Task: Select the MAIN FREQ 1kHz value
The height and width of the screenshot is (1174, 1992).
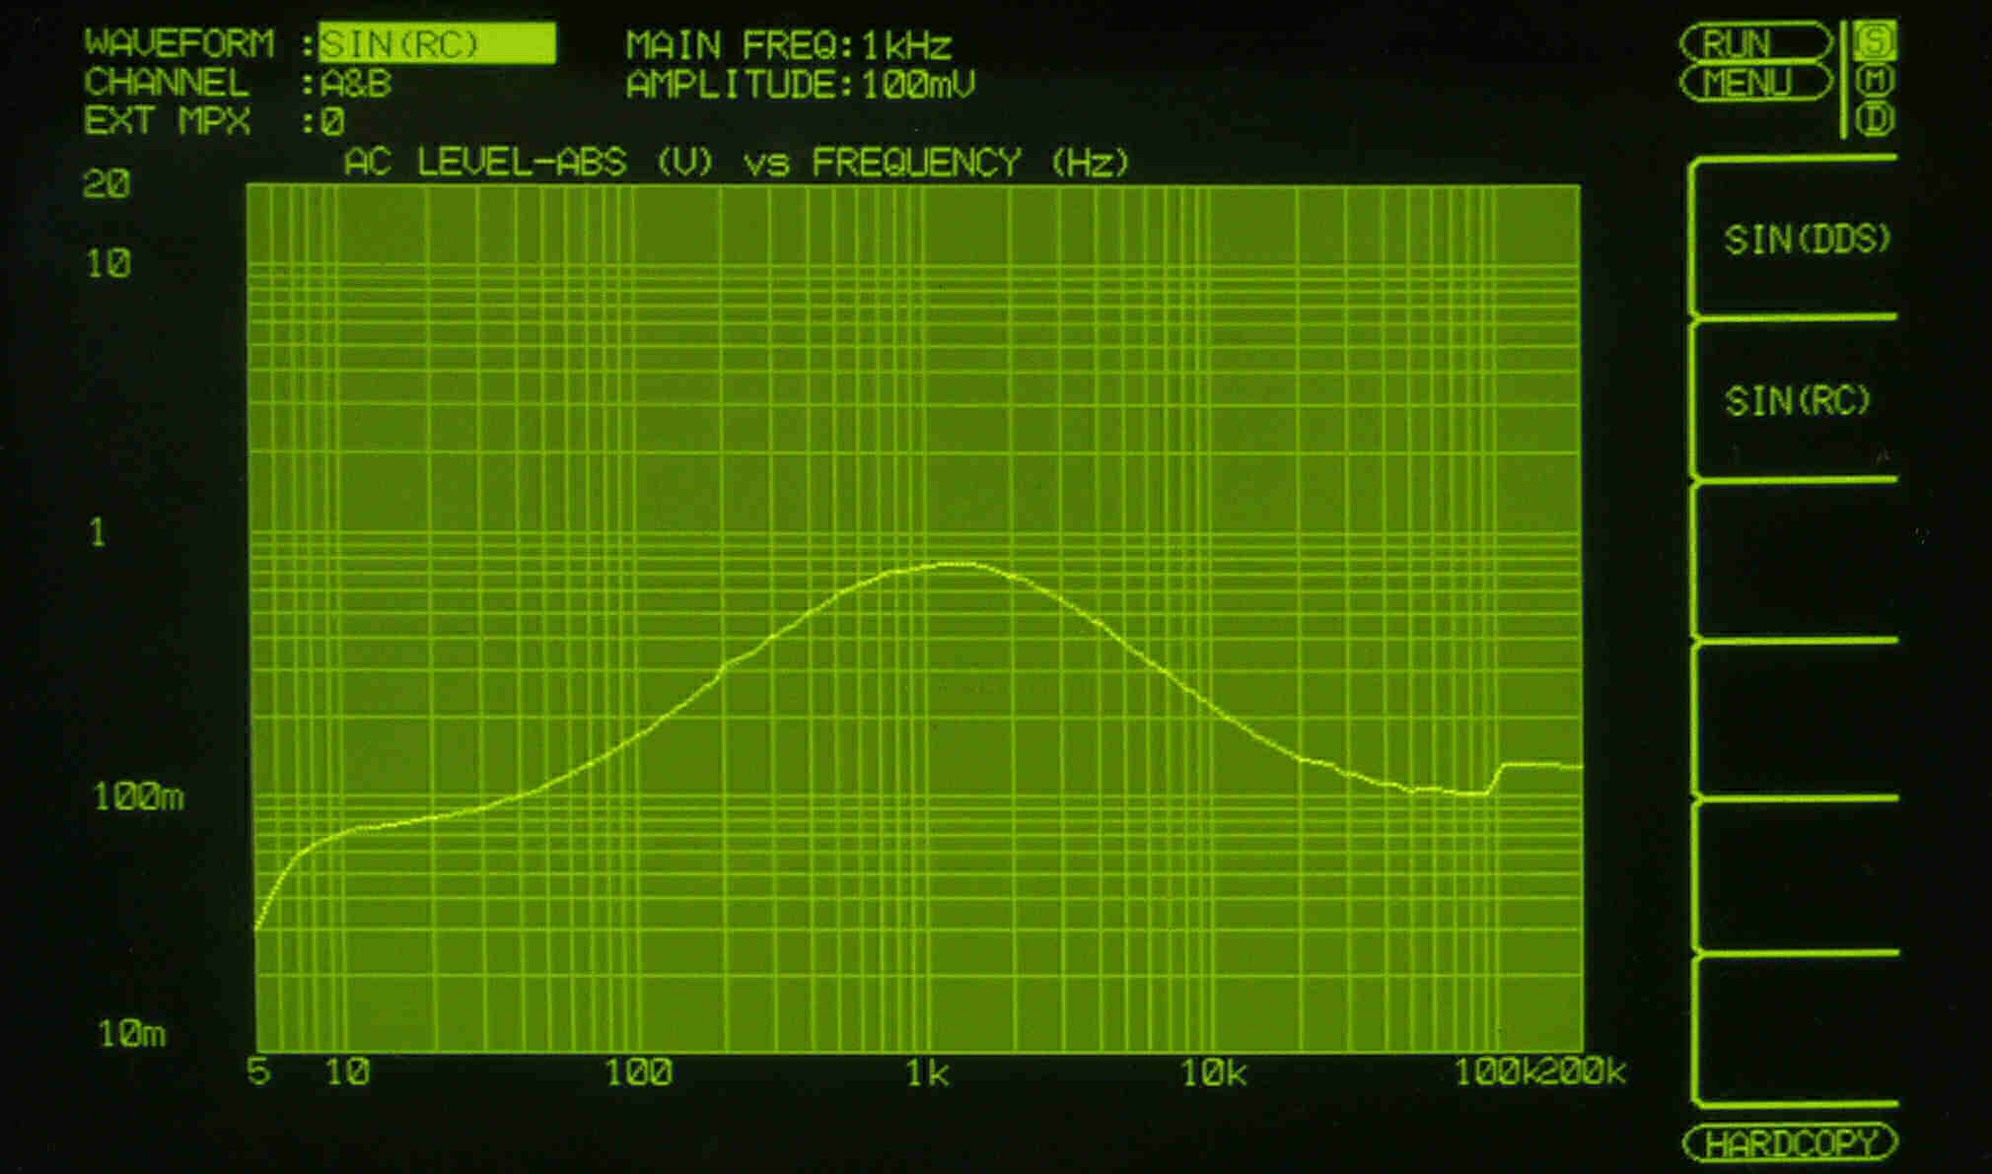Action: point(905,45)
